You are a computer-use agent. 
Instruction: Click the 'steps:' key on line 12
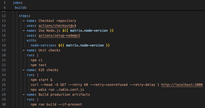pyautogui.click(x=24, y=16)
